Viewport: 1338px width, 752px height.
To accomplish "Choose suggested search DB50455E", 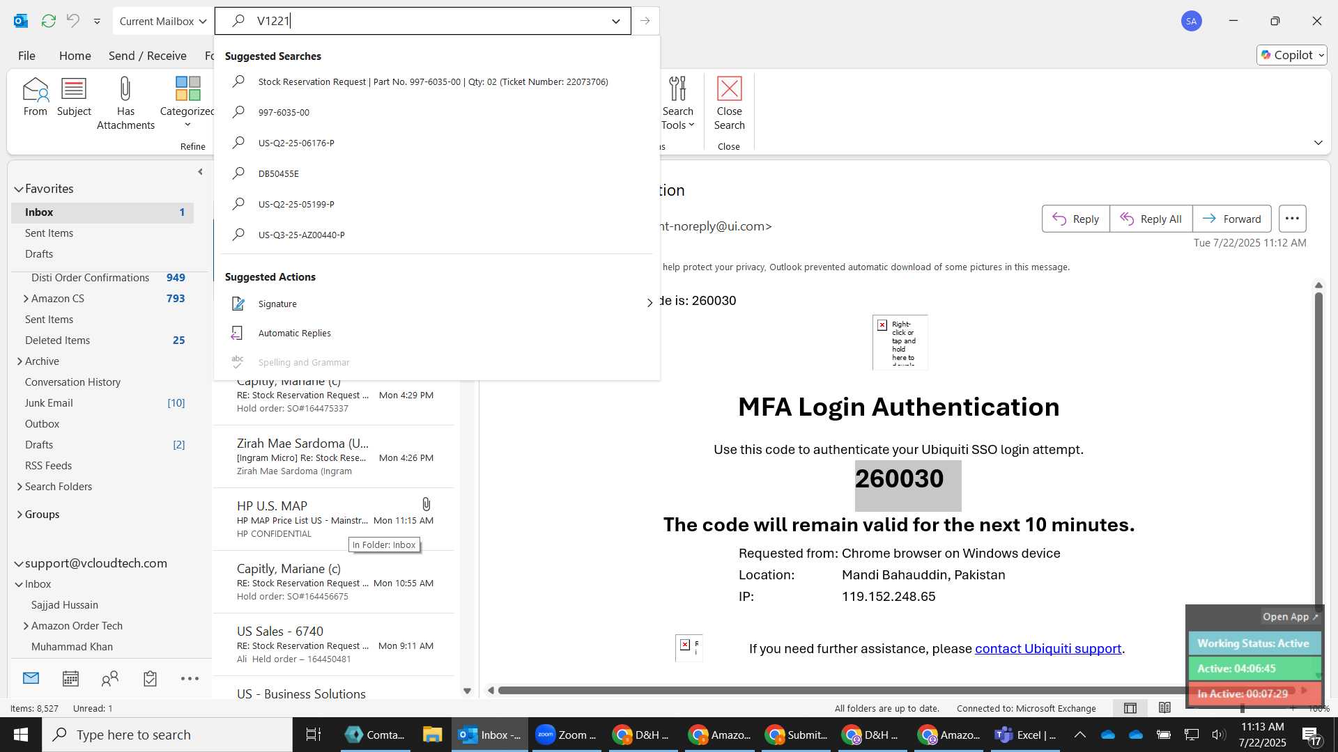I will click(437, 173).
